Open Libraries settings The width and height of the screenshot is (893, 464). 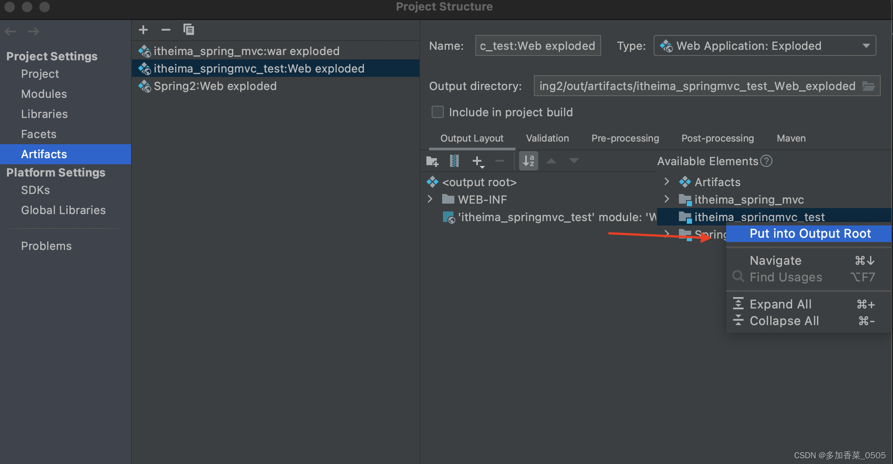click(x=44, y=114)
